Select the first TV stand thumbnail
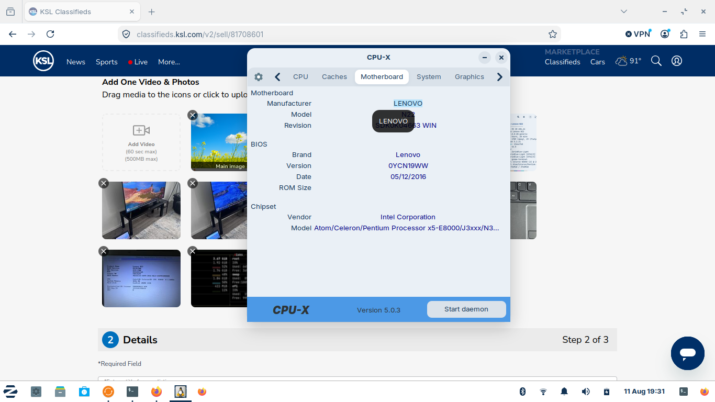This screenshot has width=715, height=402. point(141,210)
